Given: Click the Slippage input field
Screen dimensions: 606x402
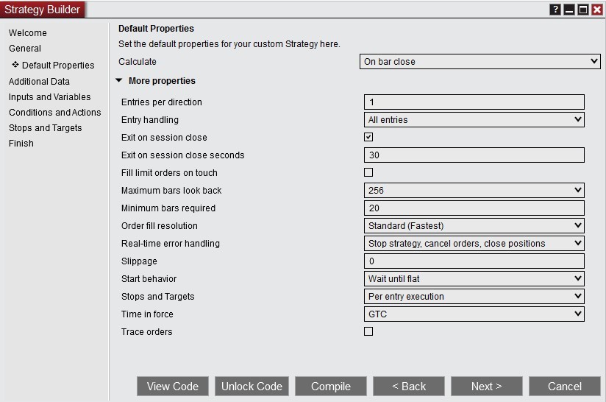Looking at the screenshot, I should (474, 261).
